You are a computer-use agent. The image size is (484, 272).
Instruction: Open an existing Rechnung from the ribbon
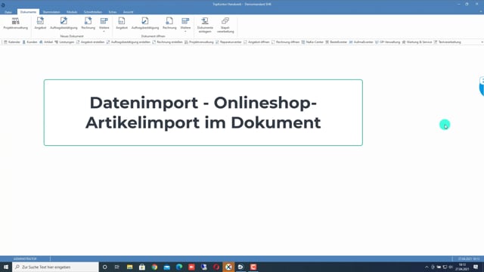click(x=169, y=23)
